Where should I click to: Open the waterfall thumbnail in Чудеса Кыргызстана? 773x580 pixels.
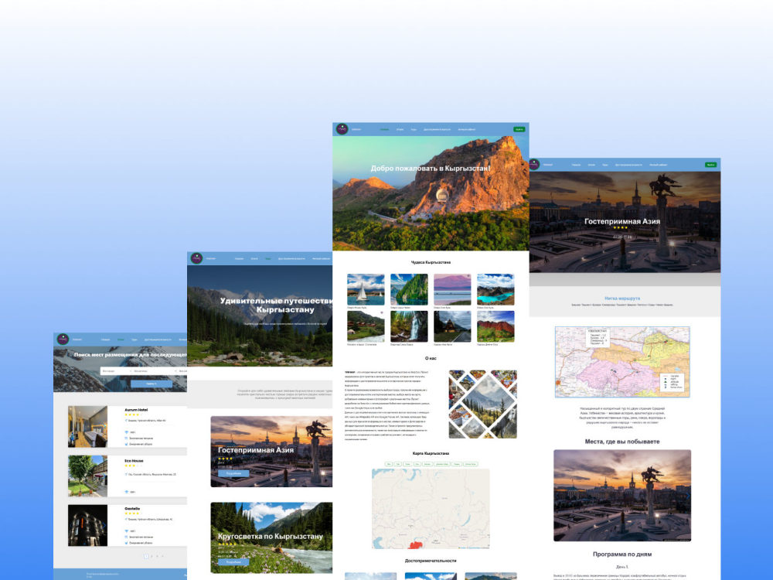pyautogui.click(x=409, y=326)
